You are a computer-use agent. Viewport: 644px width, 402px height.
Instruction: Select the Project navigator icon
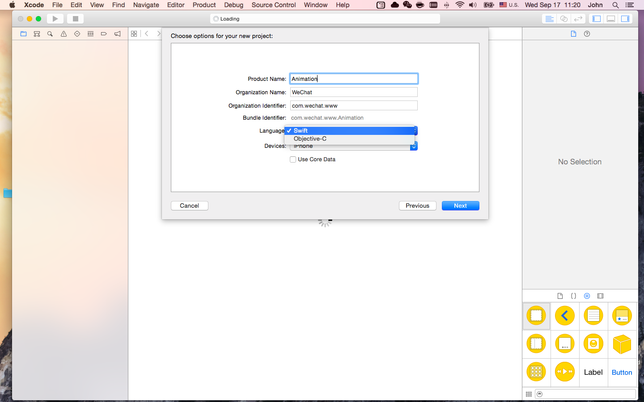[23, 33]
